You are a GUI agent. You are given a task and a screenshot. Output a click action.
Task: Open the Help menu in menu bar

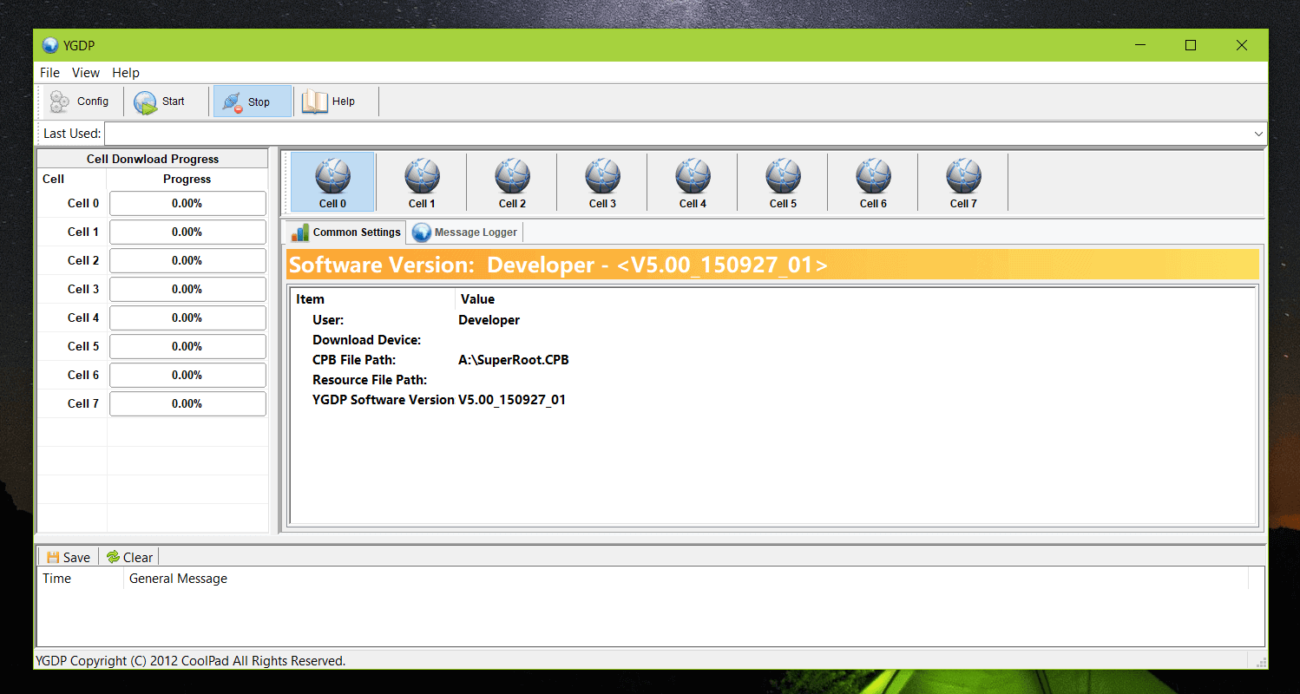tap(126, 73)
